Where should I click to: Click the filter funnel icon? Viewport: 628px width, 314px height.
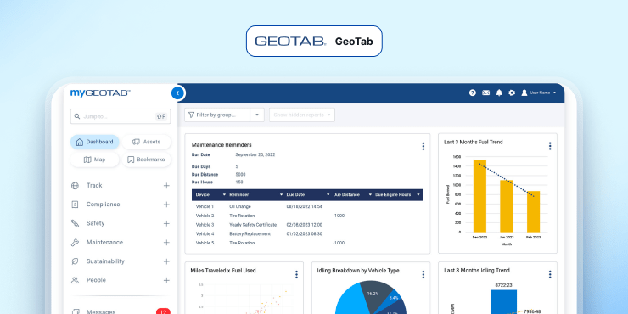pyautogui.click(x=191, y=115)
